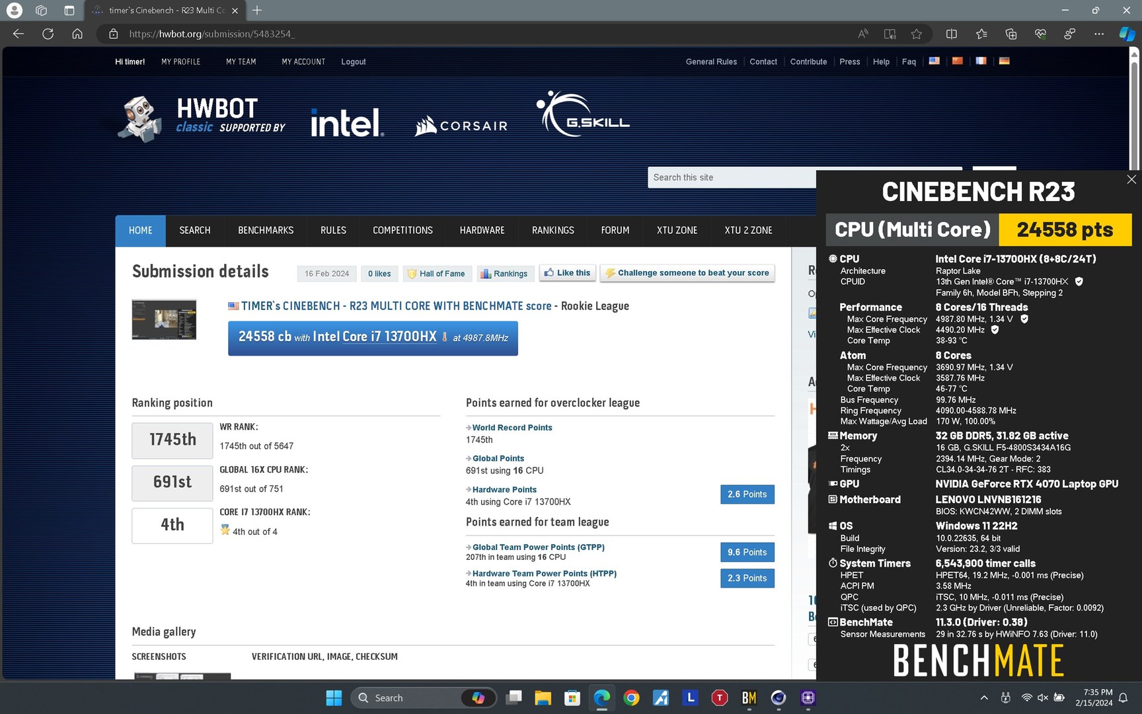This screenshot has width=1142, height=714.
Task: Click the HWBOT robot logo
Action: (x=139, y=119)
